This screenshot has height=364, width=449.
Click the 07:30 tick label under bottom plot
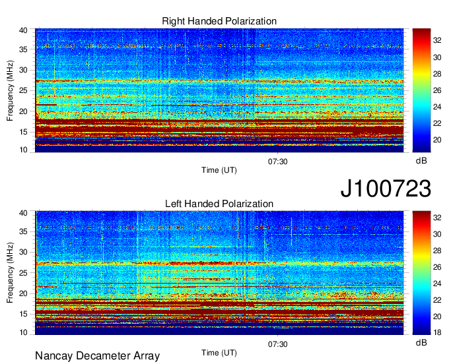(277, 344)
